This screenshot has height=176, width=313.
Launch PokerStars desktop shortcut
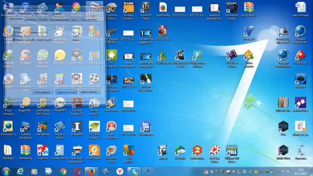(x=300, y=57)
